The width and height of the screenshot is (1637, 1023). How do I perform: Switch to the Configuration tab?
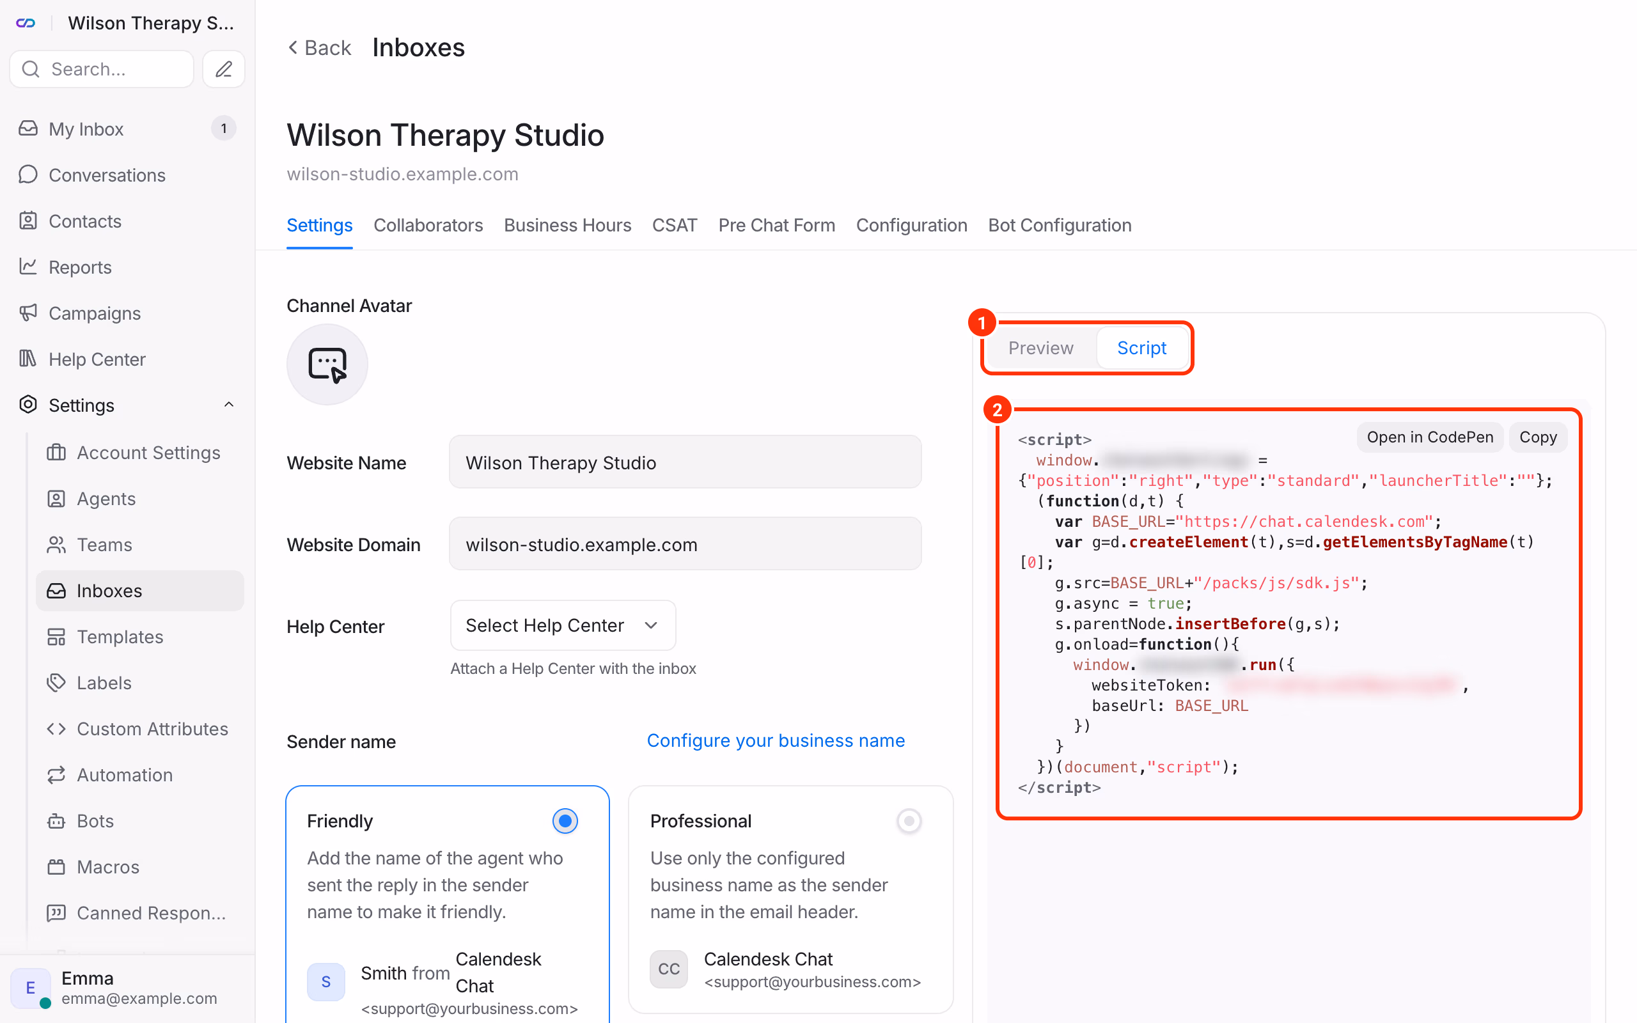pos(911,225)
